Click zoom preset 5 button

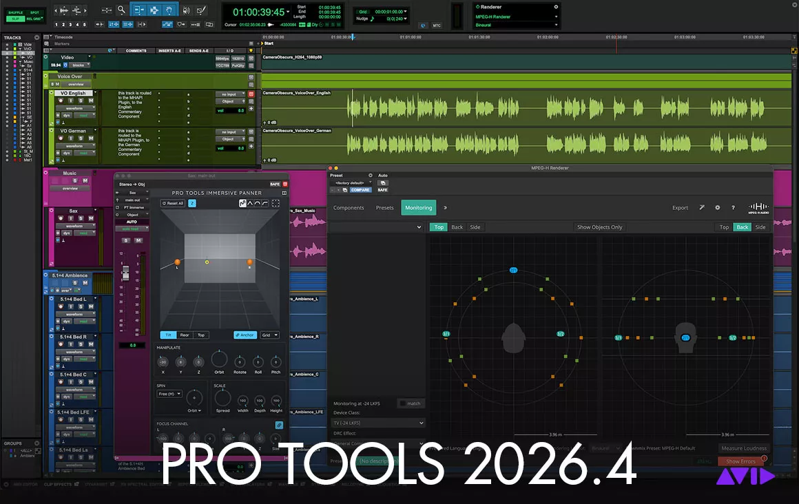(85, 25)
